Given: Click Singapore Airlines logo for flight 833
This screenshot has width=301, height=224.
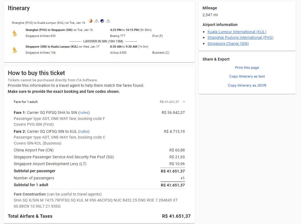Looking at the screenshot, I should pyautogui.click(x=15, y=33).
